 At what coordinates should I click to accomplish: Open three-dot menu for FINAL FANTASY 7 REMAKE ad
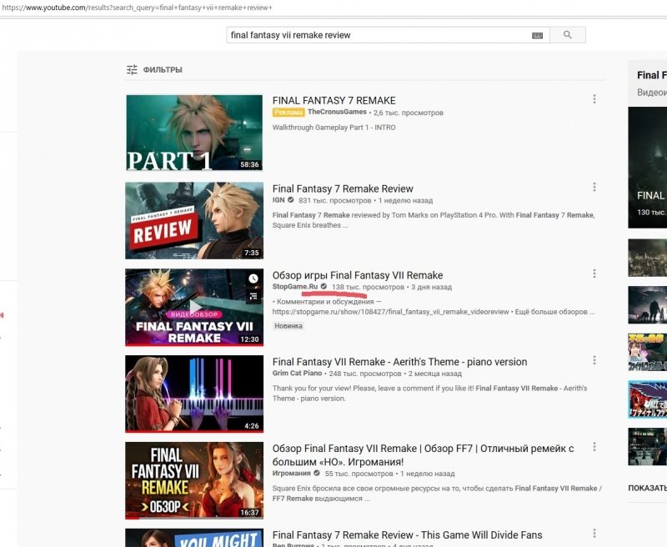click(594, 99)
